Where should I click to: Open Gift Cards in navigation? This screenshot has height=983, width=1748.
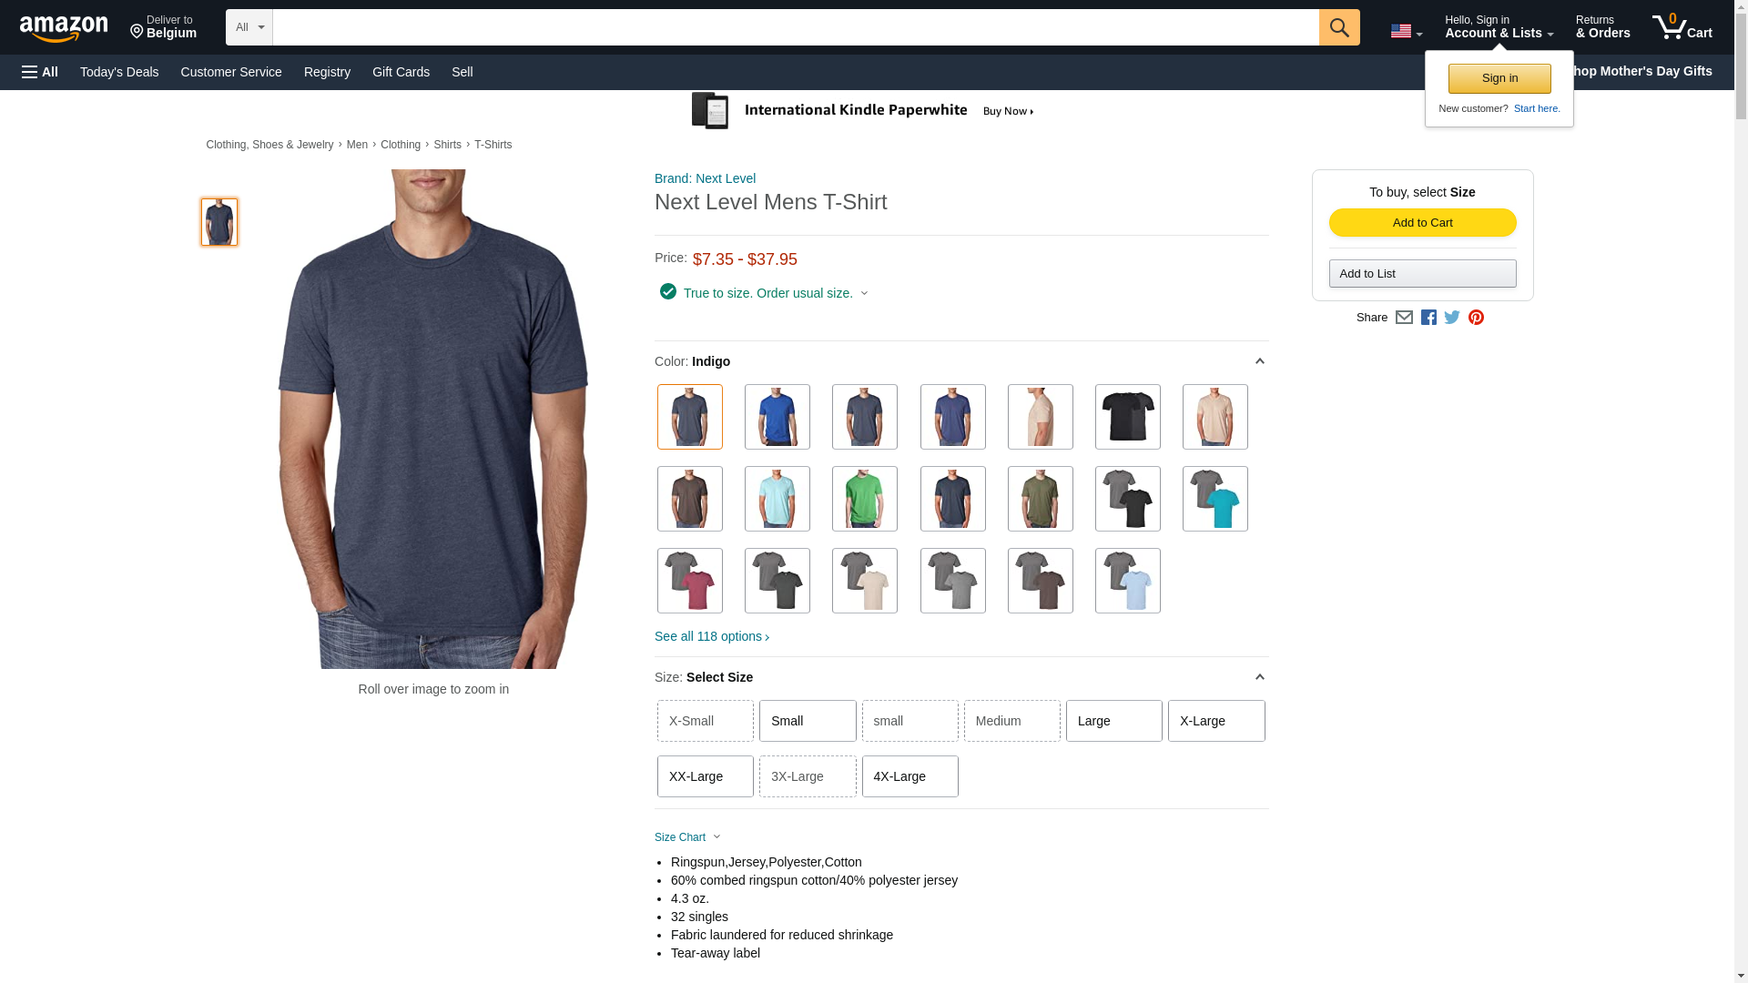point(401,72)
